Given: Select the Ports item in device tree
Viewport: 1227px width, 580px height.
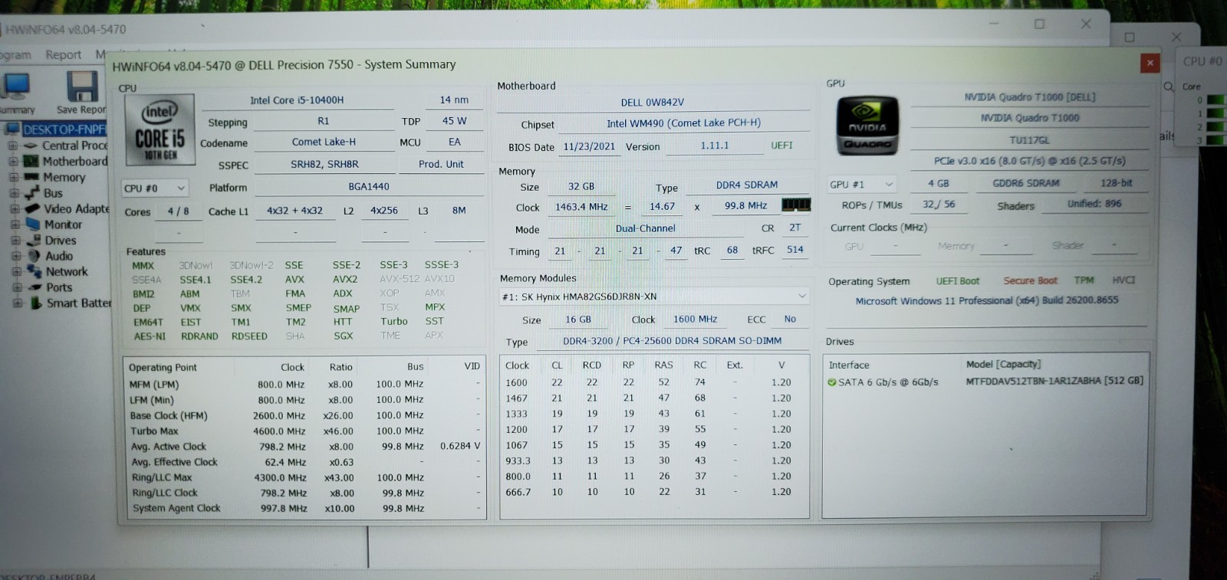Looking at the screenshot, I should 59,287.
